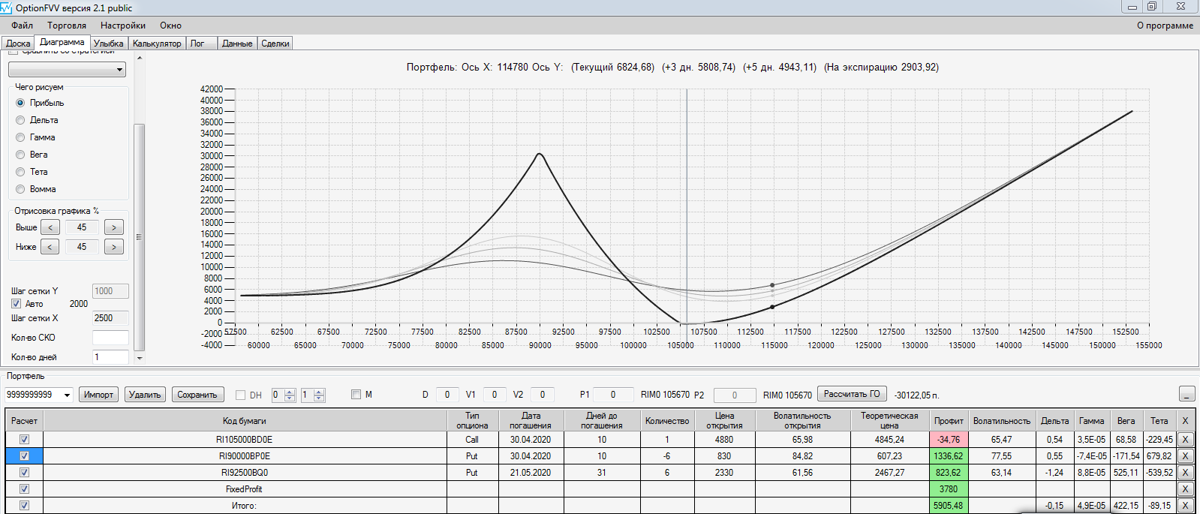Screen dimensions: 1200x514
Task: Click the P1 value input field
Action: click(612, 395)
